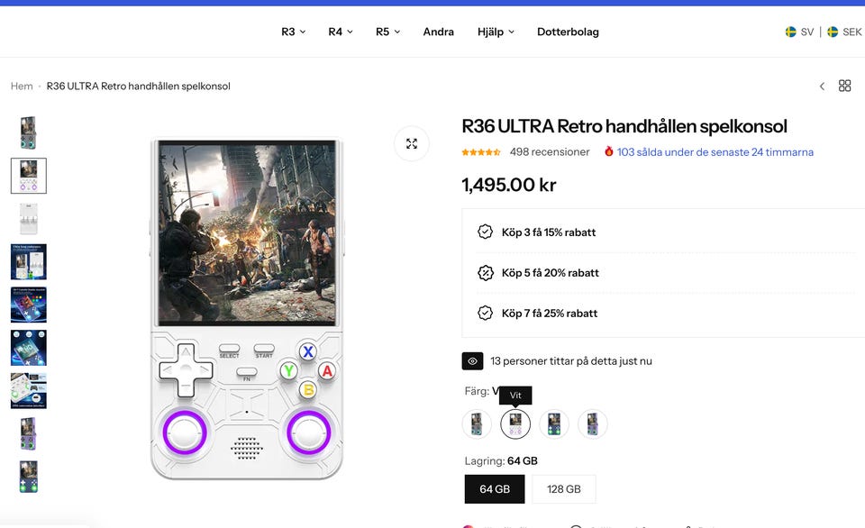The width and height of the screenshot is (865, 528).
Task: Click the previous product arrow icon
Action: (822, 86)
